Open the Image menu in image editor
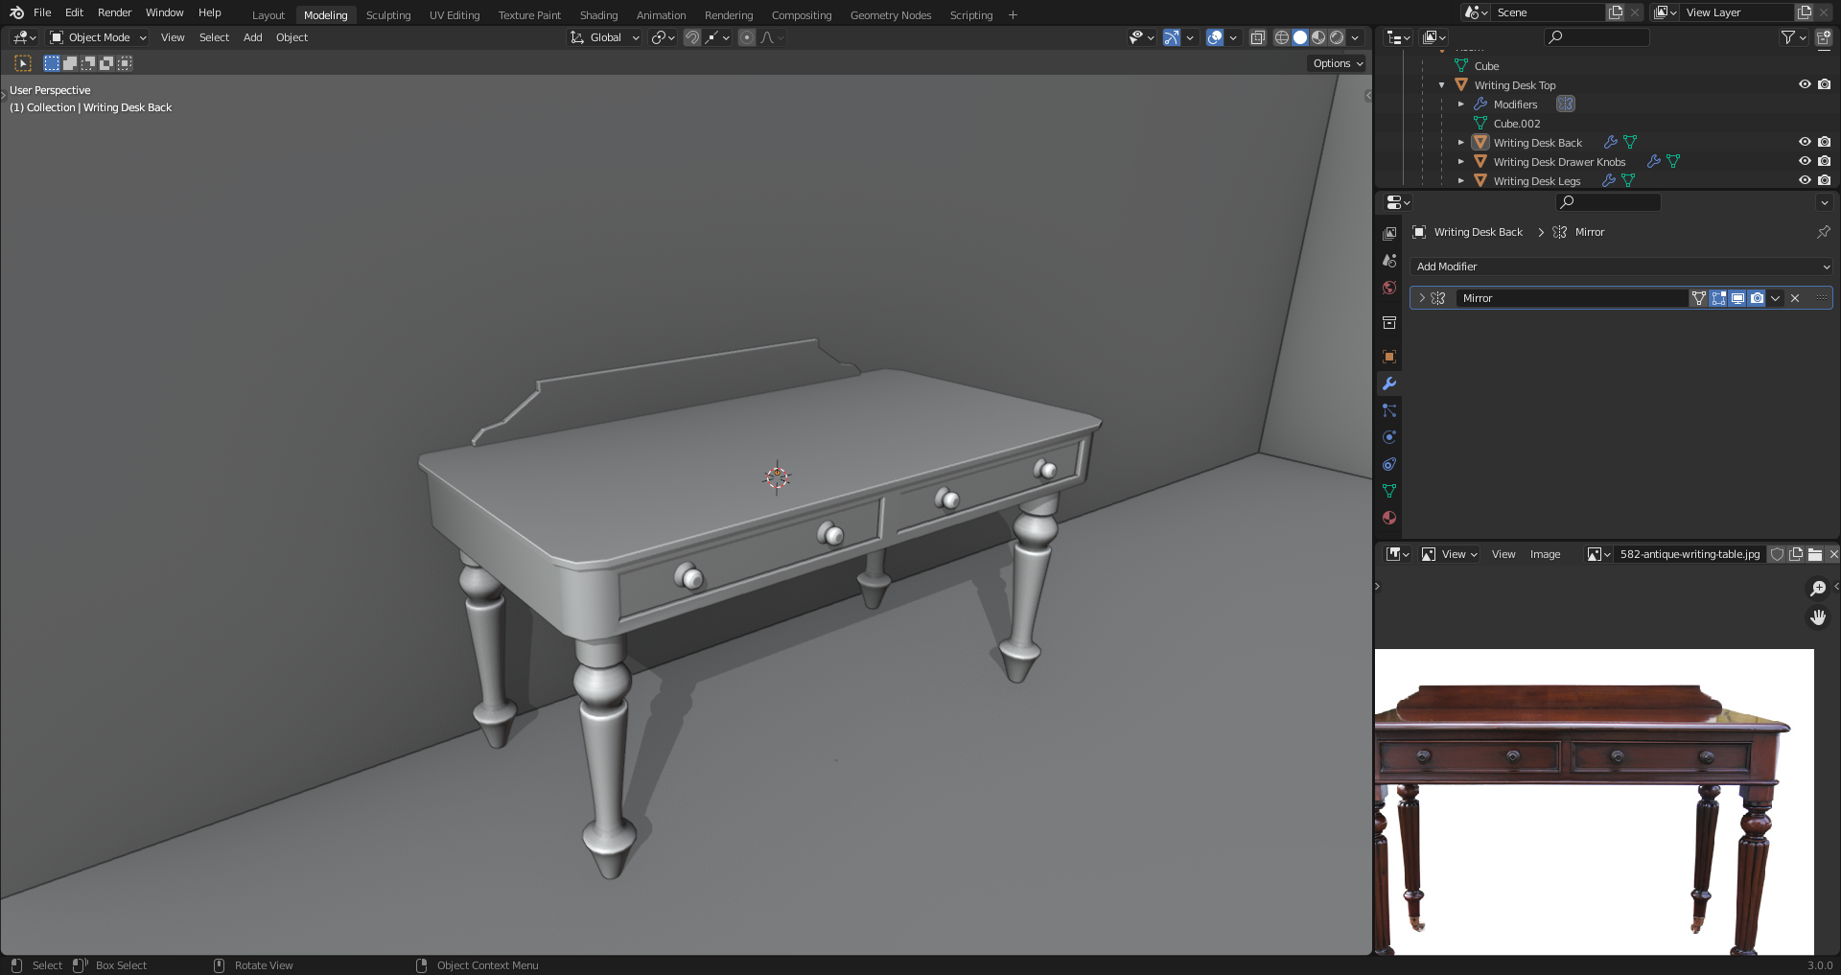 [1545, 554]
